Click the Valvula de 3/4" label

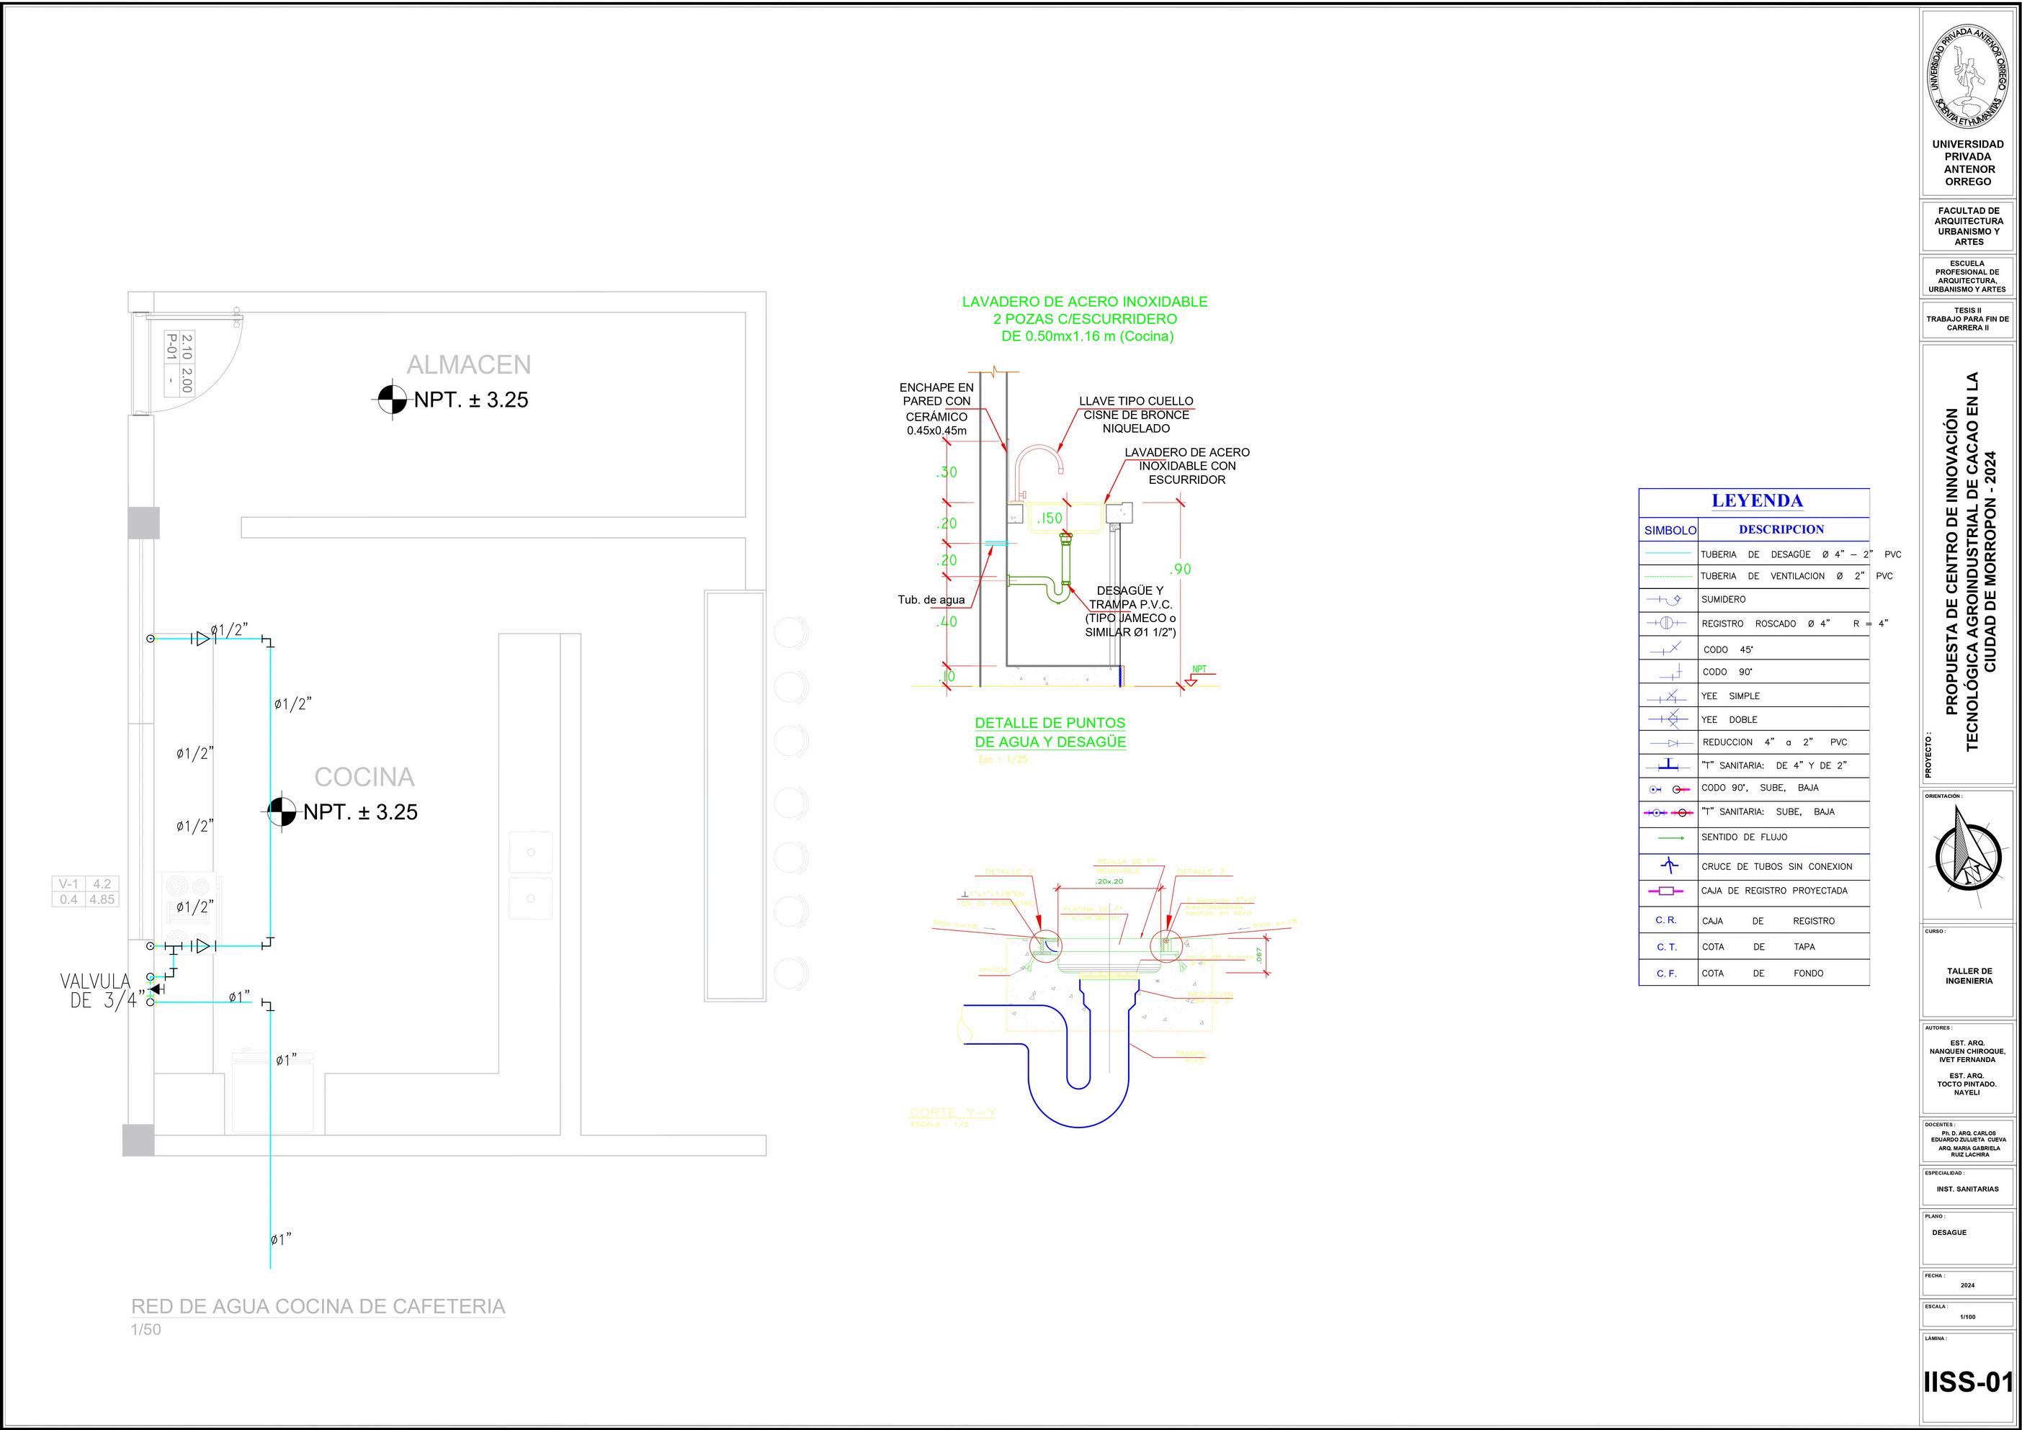coord(100,991)
